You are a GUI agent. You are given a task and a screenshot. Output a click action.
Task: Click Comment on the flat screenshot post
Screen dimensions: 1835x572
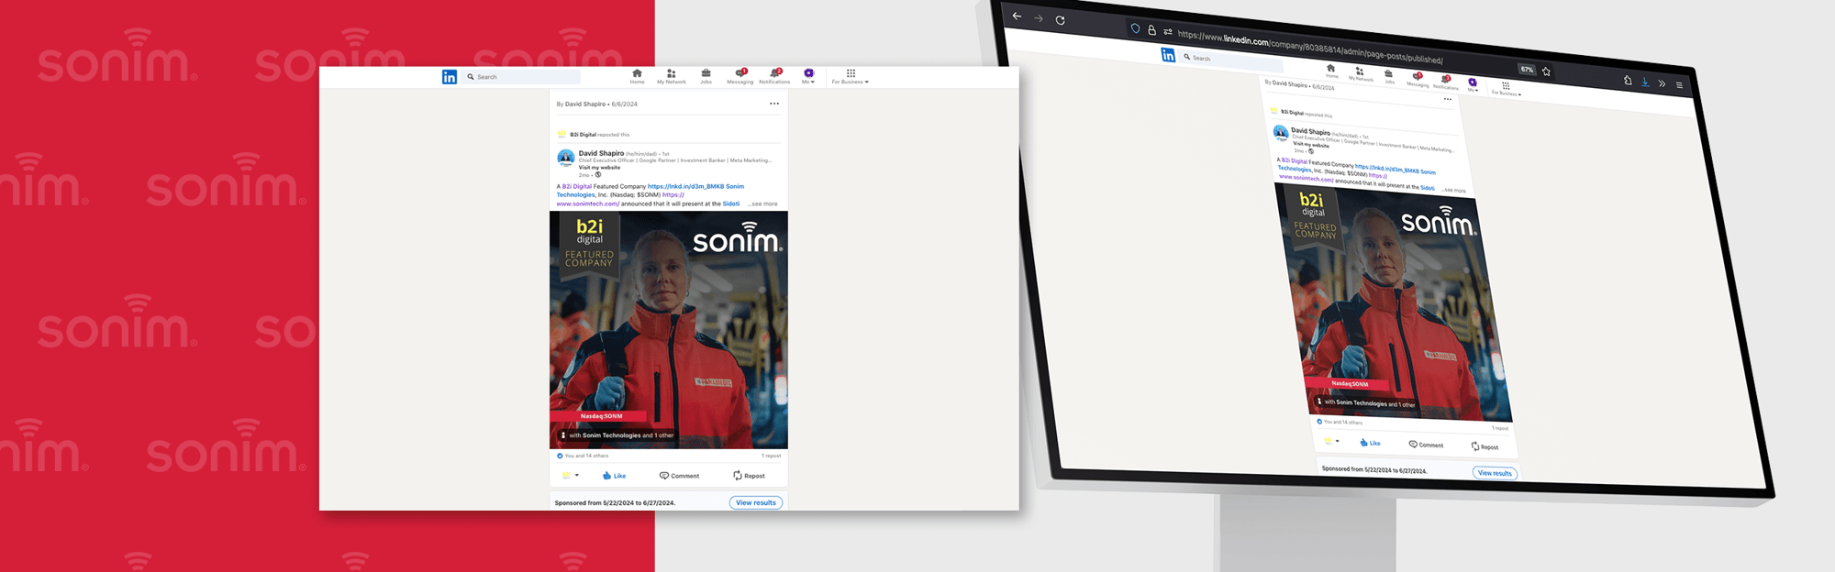[x=679, y=476]
